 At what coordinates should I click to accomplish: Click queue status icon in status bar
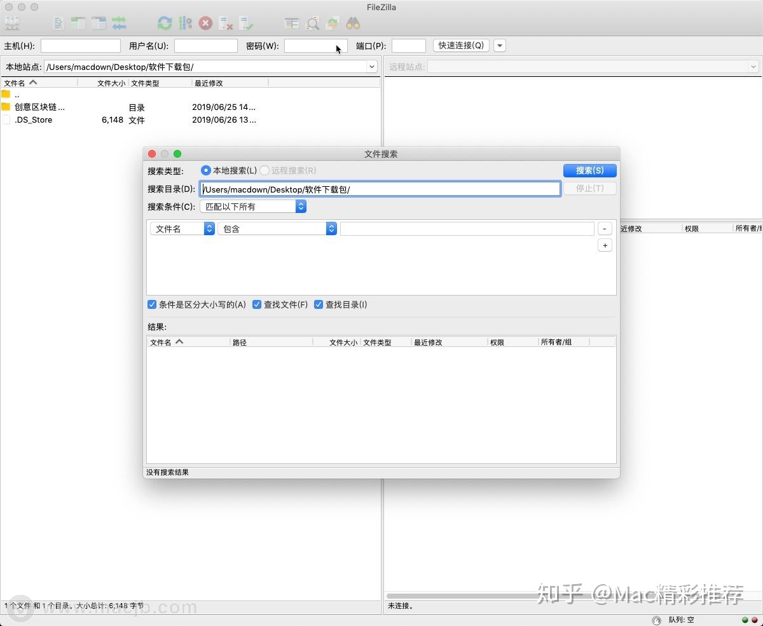(656, 620)
